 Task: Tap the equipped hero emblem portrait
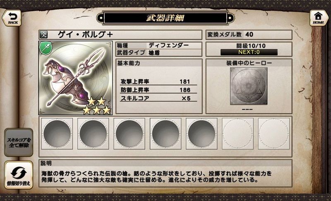coord(249,86)
